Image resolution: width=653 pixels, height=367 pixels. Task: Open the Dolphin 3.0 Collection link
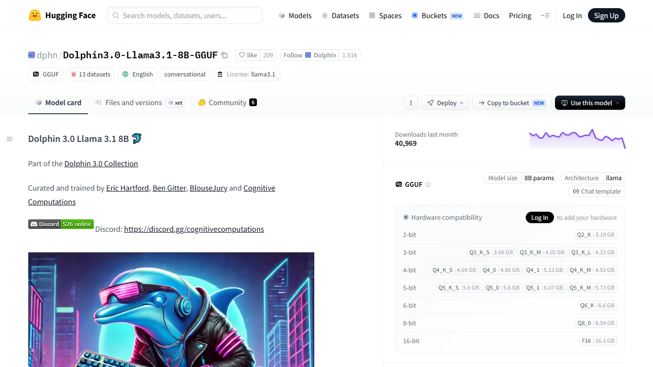101,163
